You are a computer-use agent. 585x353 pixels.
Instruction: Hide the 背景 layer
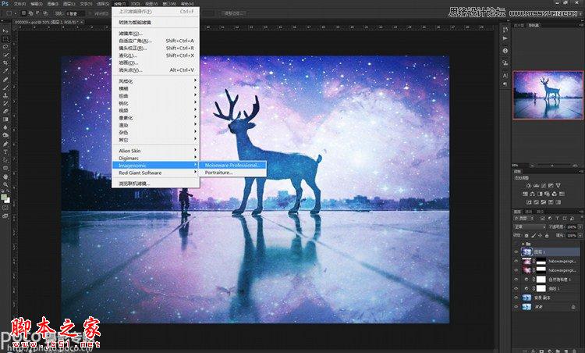coord(516,307)
